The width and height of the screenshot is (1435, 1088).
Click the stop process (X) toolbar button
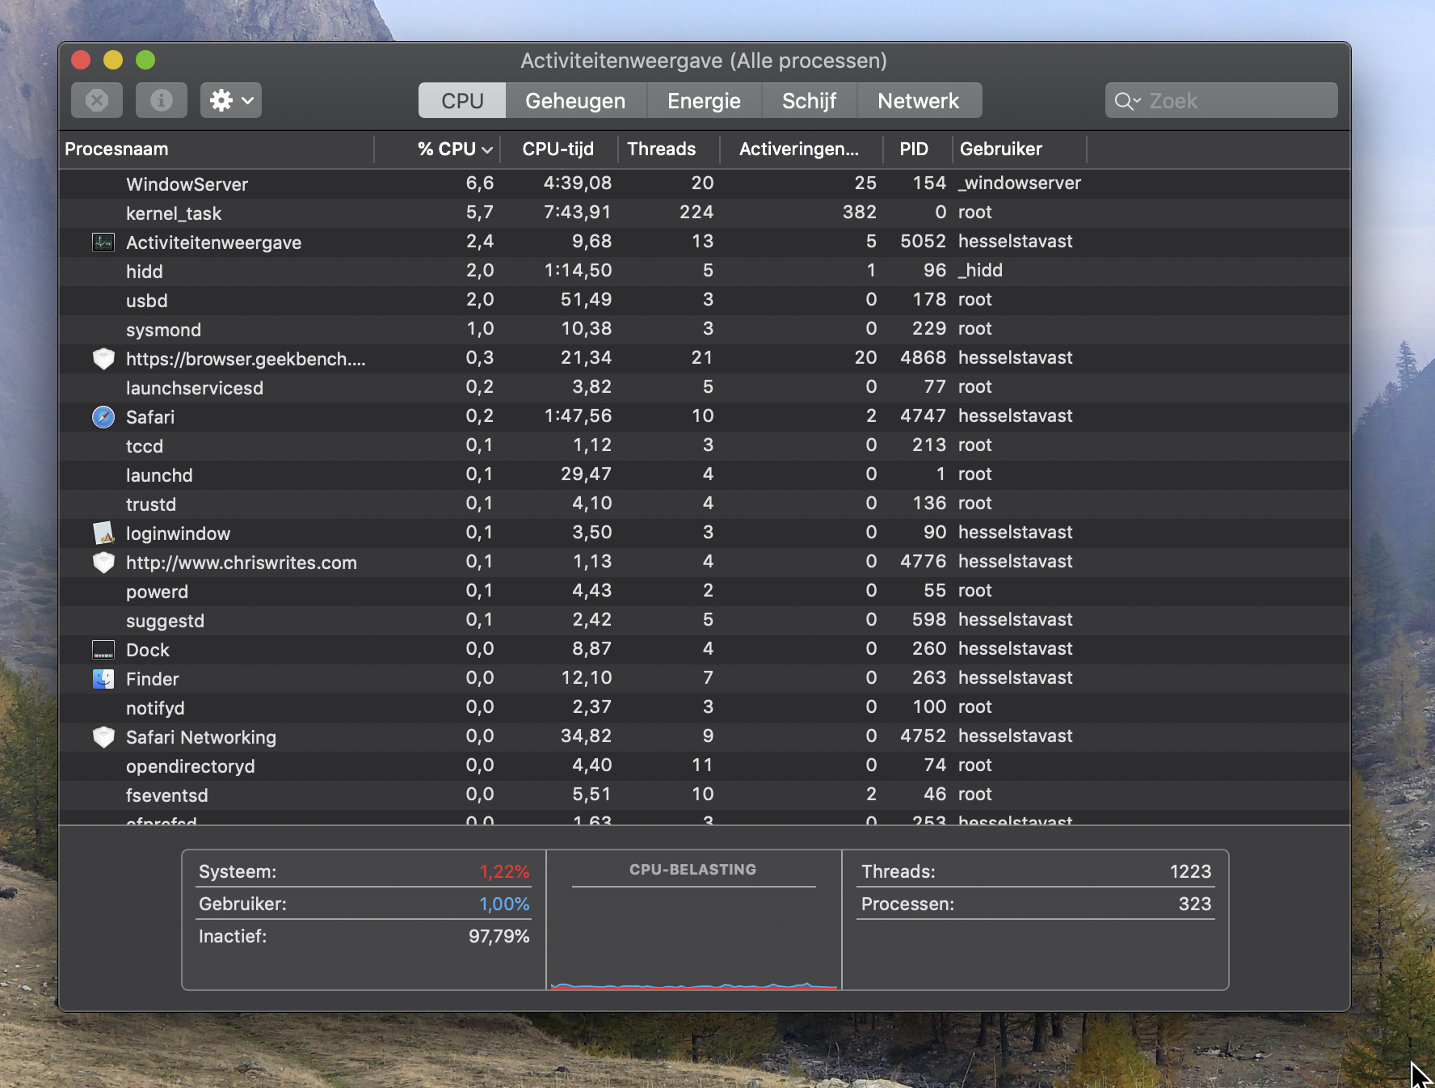click(97, 100)
